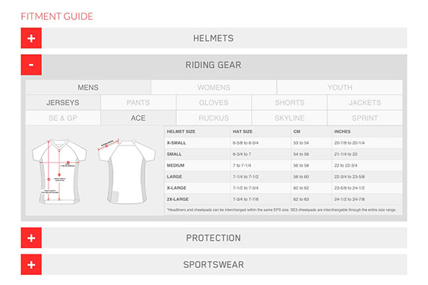Click the back jersey sleeve diagram
This screenshot has height=285, width=428.
pos(128,170)
